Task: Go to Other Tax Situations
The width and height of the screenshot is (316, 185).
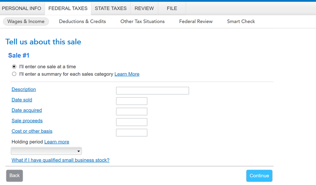Action: [142, 22]
